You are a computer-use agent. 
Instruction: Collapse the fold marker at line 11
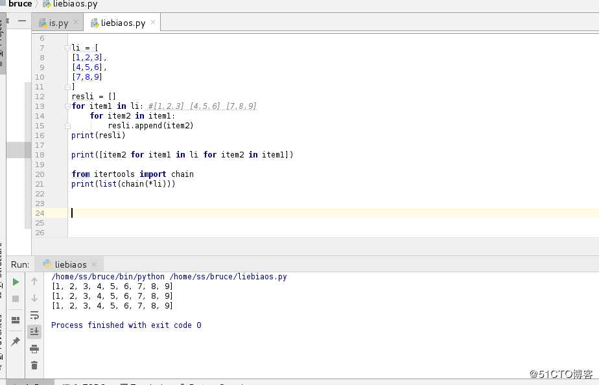(x=67, y=87)
